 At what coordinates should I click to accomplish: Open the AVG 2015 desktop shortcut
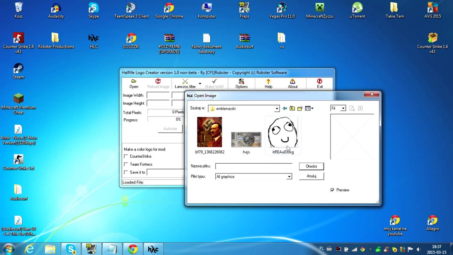[432, 10]
